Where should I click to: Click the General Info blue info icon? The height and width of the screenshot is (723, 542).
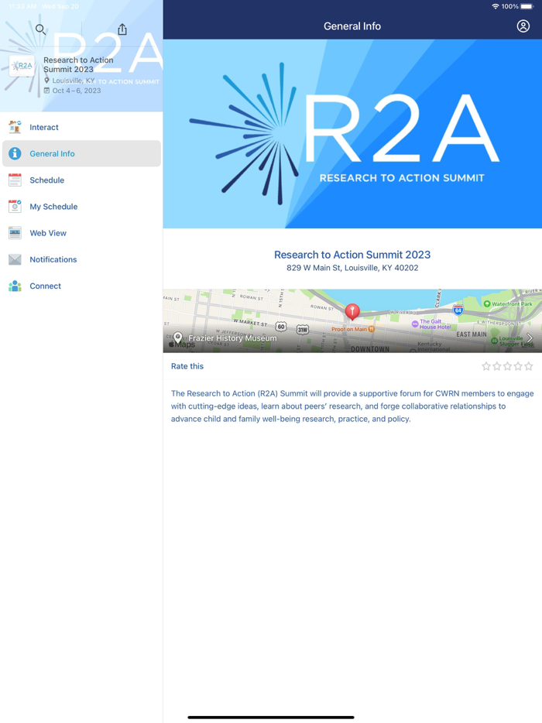click(15, 153)
